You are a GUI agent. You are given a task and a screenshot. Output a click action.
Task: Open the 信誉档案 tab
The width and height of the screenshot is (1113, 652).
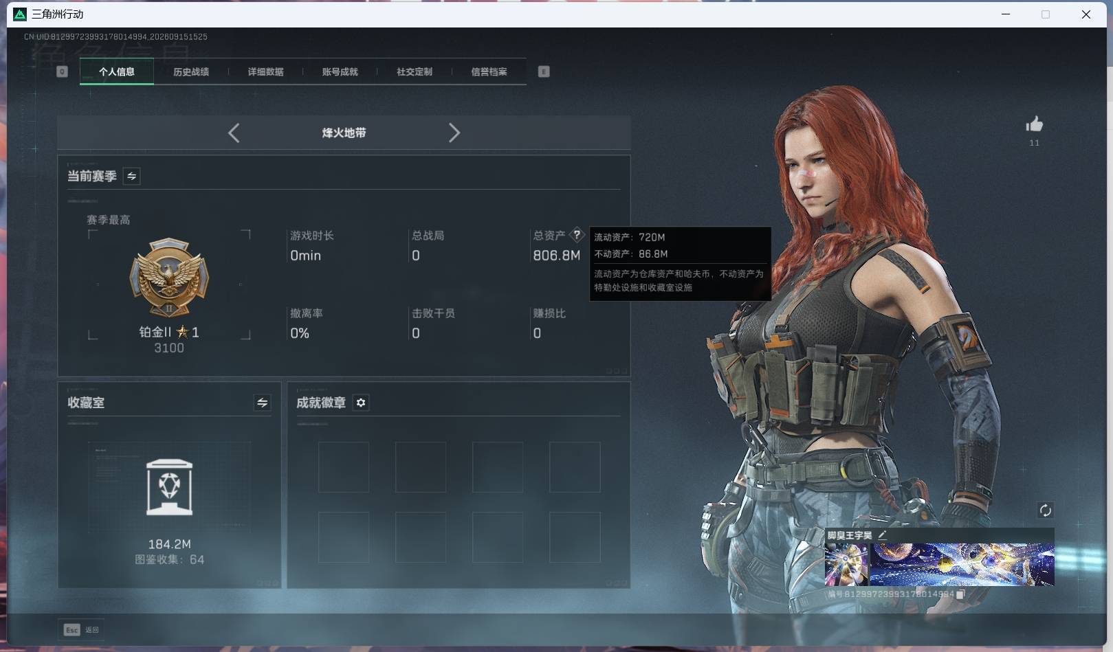(x=489, y=71)
